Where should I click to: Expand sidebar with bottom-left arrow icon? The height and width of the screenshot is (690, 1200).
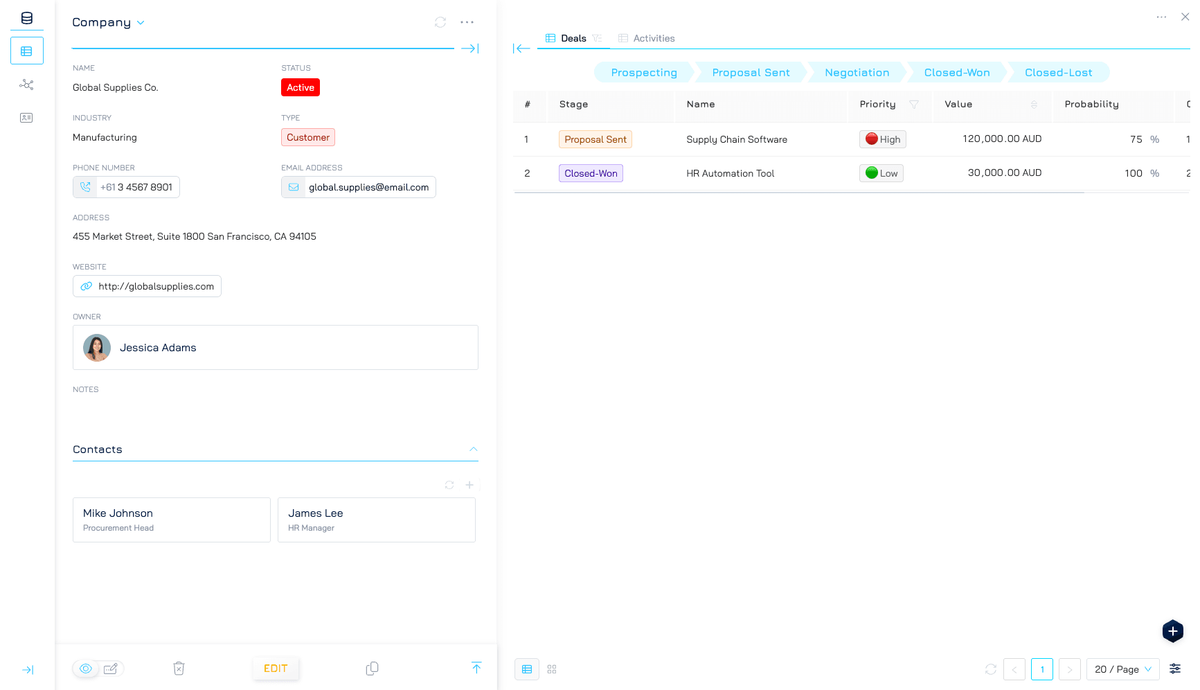(28, 670)
